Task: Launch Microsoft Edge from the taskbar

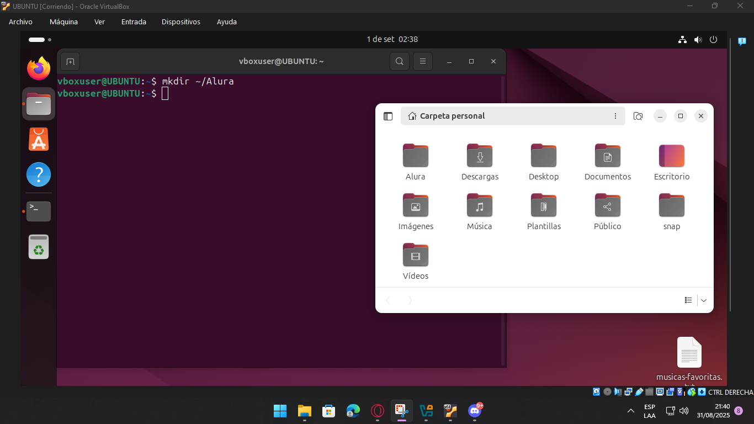Action: 353,411
